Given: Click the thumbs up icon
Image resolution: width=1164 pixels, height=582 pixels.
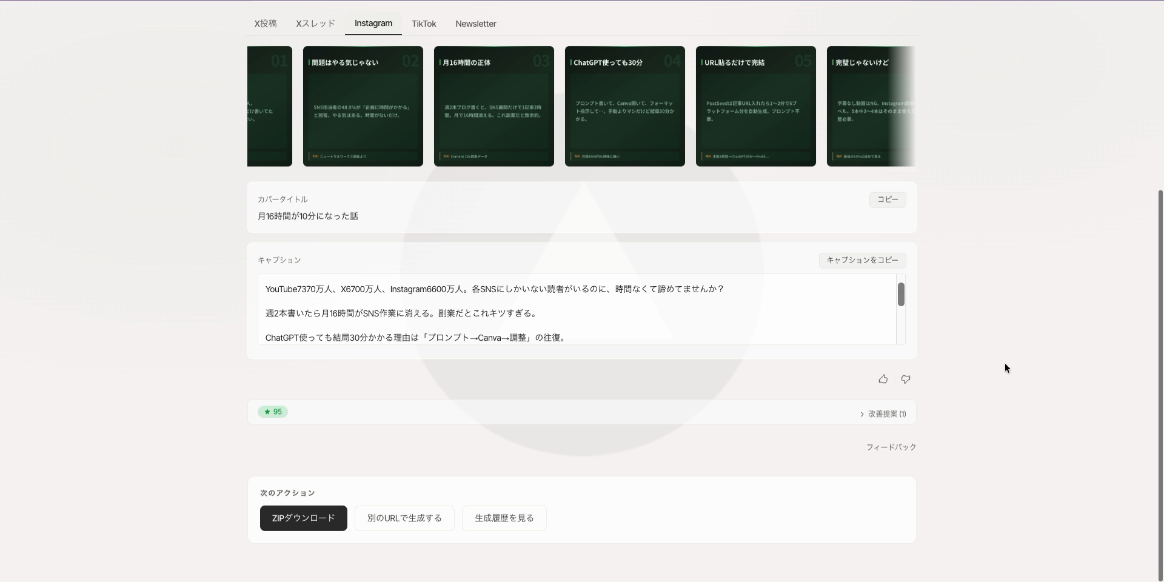Looking at the screenshot, I should [x=883, y=380].
